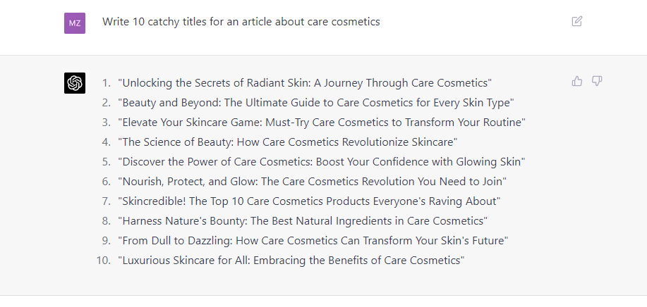Screen dimensions: 647x307
Task: Click the purple MZ user avatar
Action: click(x=75, y=23)
